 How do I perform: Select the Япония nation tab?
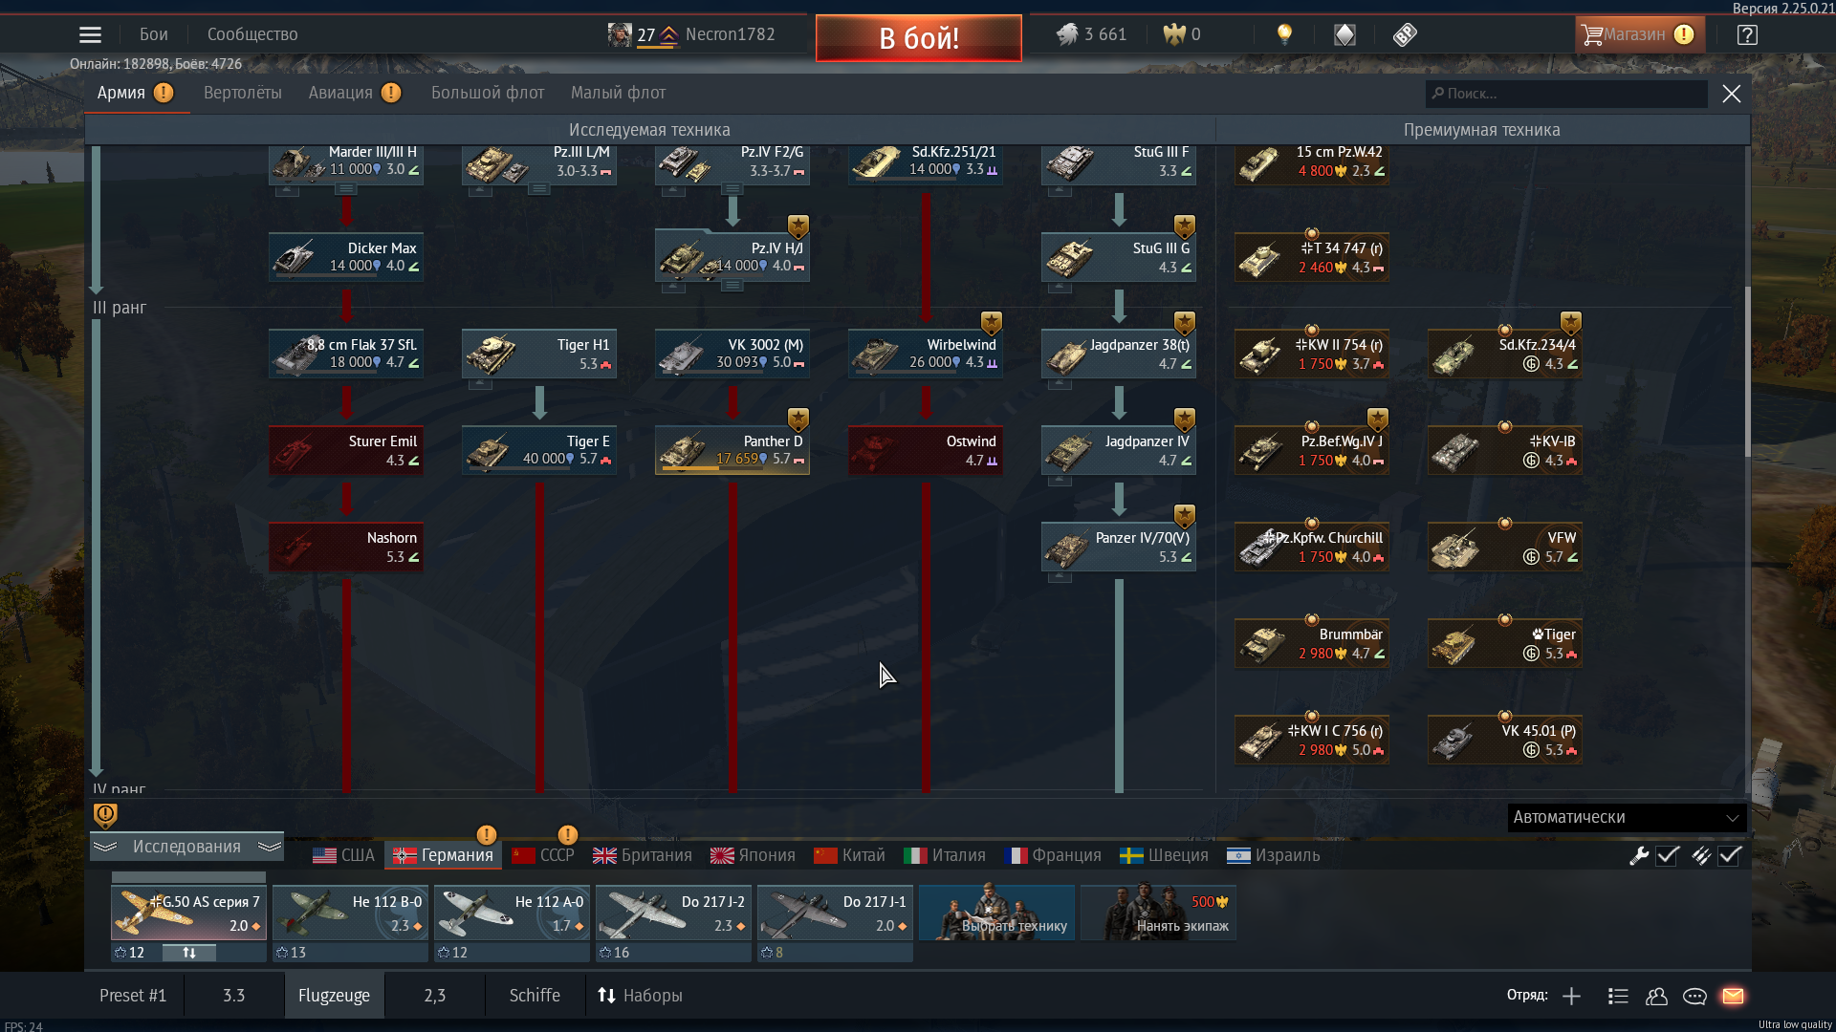[x=753, y=855]
